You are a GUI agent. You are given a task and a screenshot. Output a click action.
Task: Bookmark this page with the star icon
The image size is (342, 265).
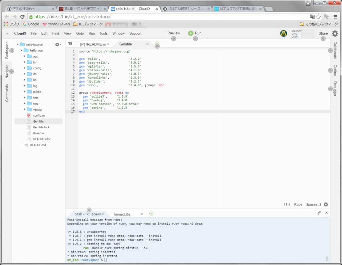(x=318, y=17)
